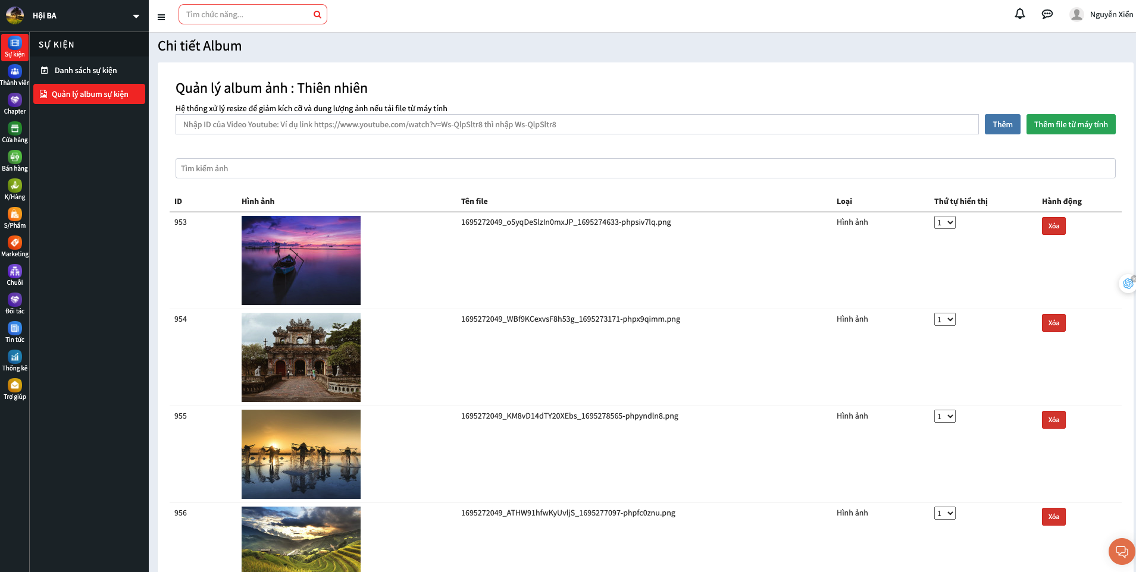Go to Danh sách sự kiện menu

point(86,71)
